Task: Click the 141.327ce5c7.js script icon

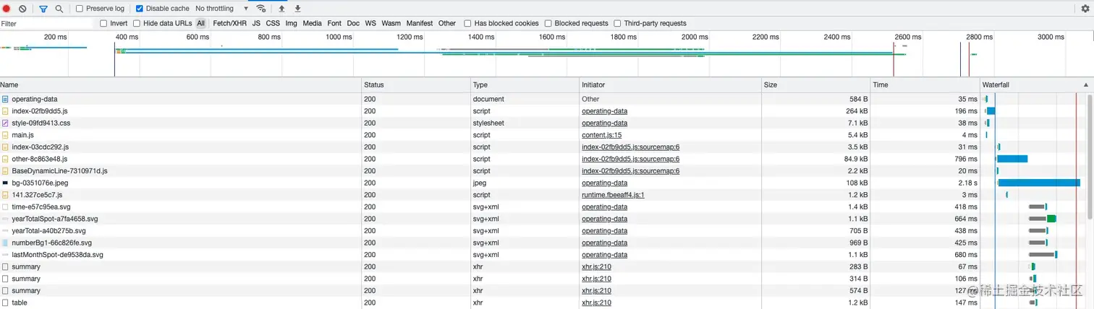Action: (x=5, y=195)
